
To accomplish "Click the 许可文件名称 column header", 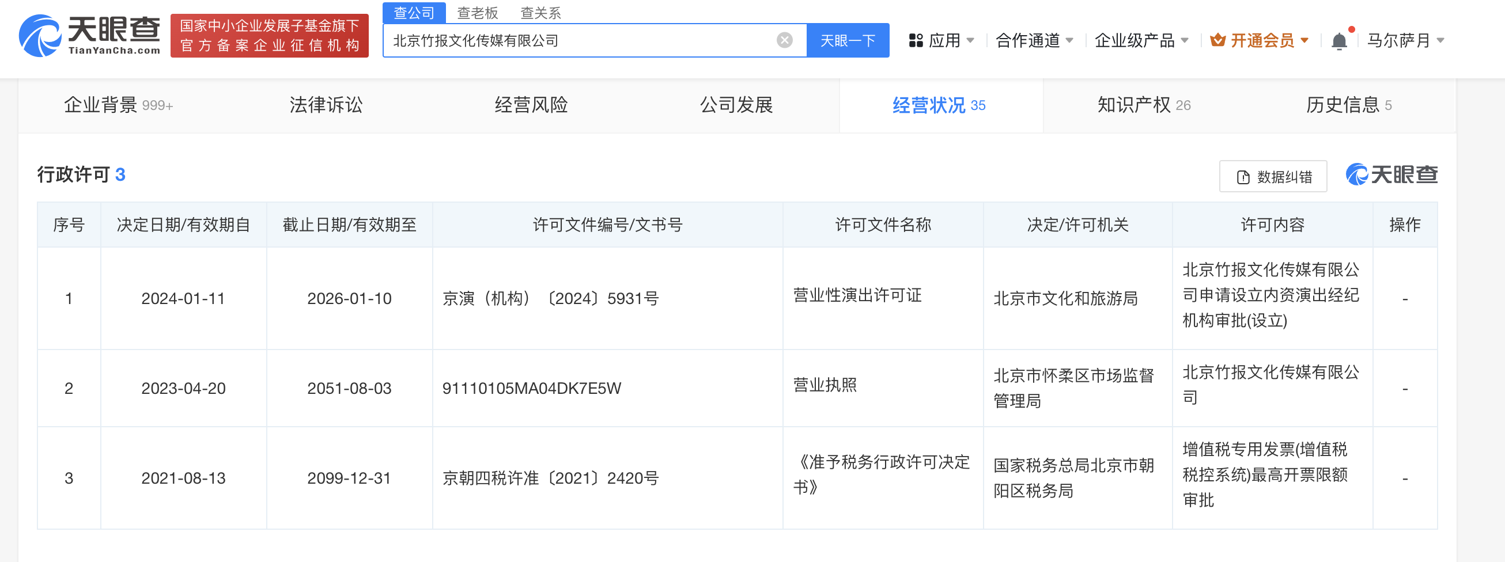I will [x=883, y=225].
